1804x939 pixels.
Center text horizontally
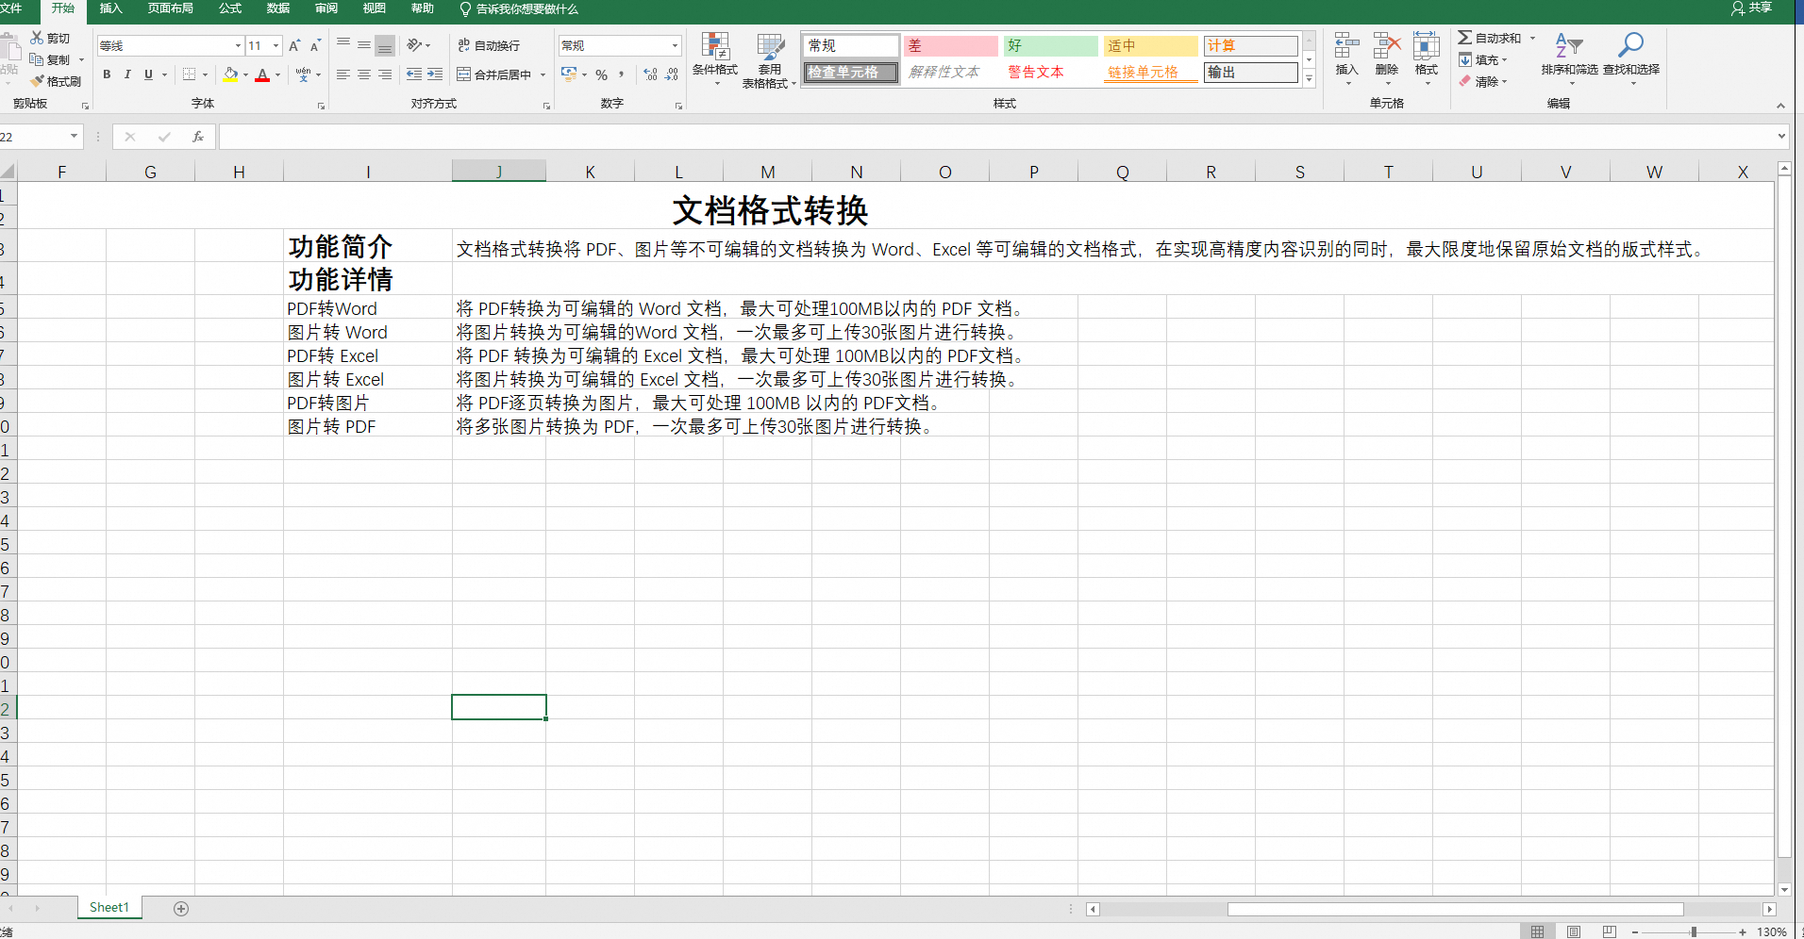point(364,74)
